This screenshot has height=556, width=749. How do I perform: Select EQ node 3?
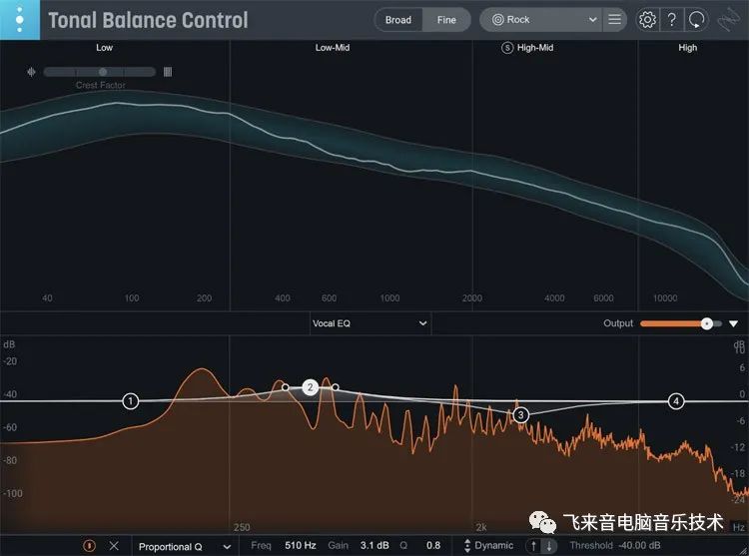coord(521,415)
